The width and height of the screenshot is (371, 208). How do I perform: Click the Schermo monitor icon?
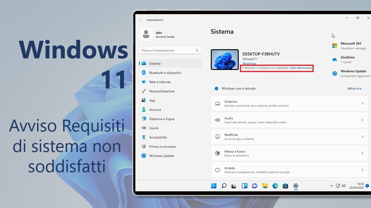[x=217, y=103]
